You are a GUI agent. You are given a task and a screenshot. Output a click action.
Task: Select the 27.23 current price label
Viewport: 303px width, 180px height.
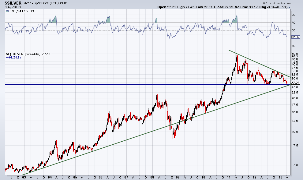pyautogui.click(x=294, y=83)
